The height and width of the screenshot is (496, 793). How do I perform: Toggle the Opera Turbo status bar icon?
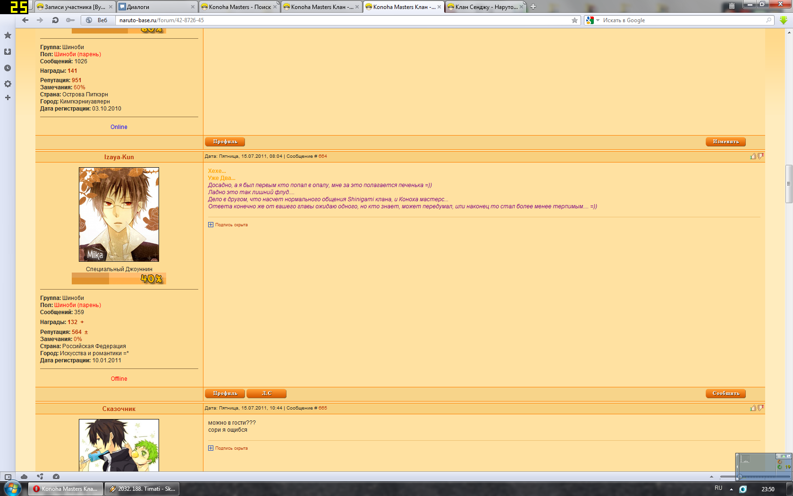click(x=56, y=477)
